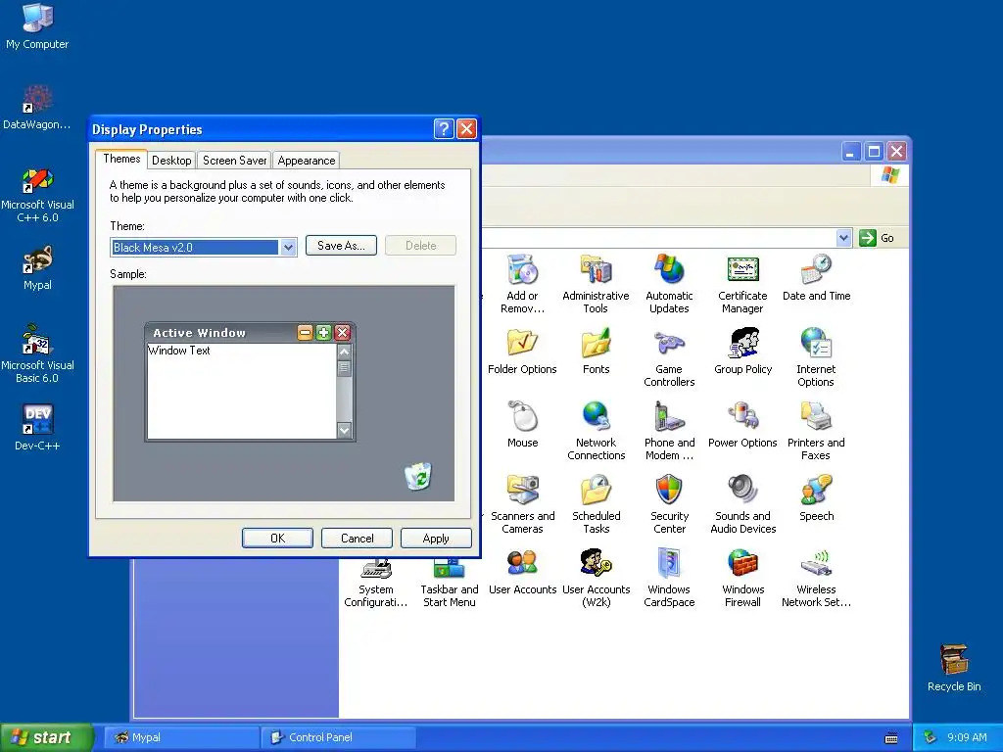Screen dimensions: 1003x752
Task: Switch to the Desktop tab
Action: coord(171,161)
